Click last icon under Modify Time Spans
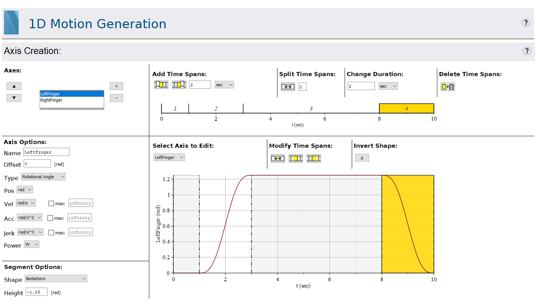 click(313, 158)
